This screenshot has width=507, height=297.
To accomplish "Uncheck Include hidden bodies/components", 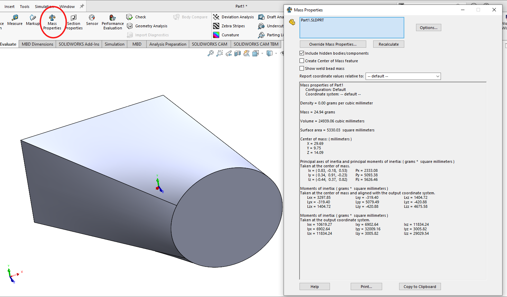I will click(x=302, y=53).
